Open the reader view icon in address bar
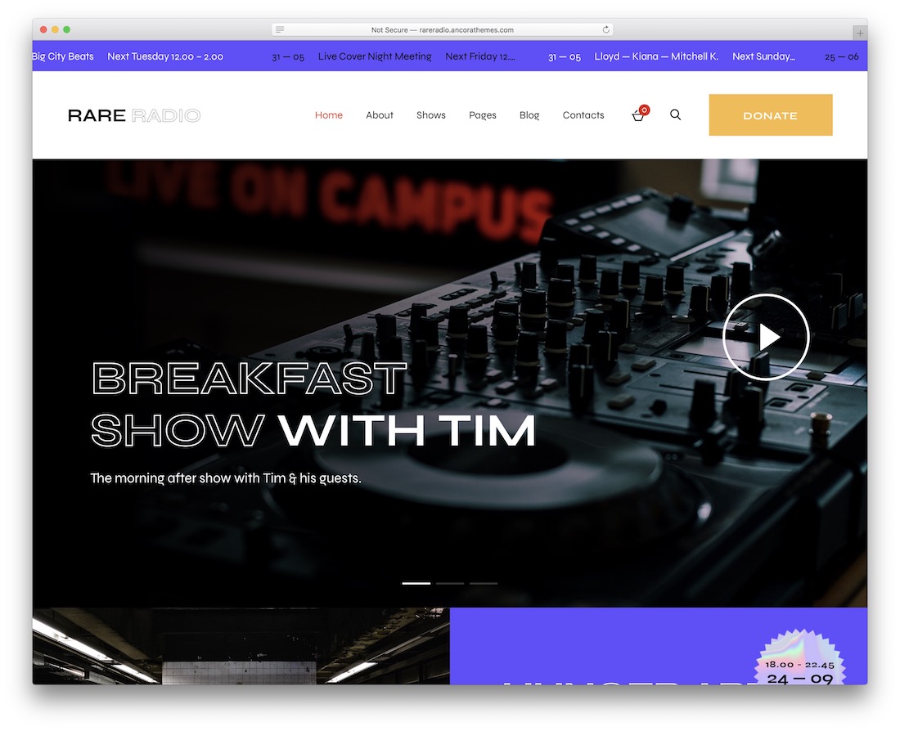The image size is (900, 731). tap(280, 29)
